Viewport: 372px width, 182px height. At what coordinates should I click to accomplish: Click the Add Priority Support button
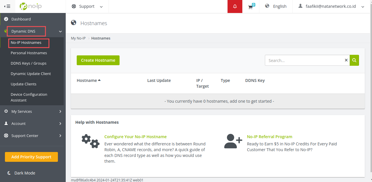pyautogui.click(x=31, y=157)
